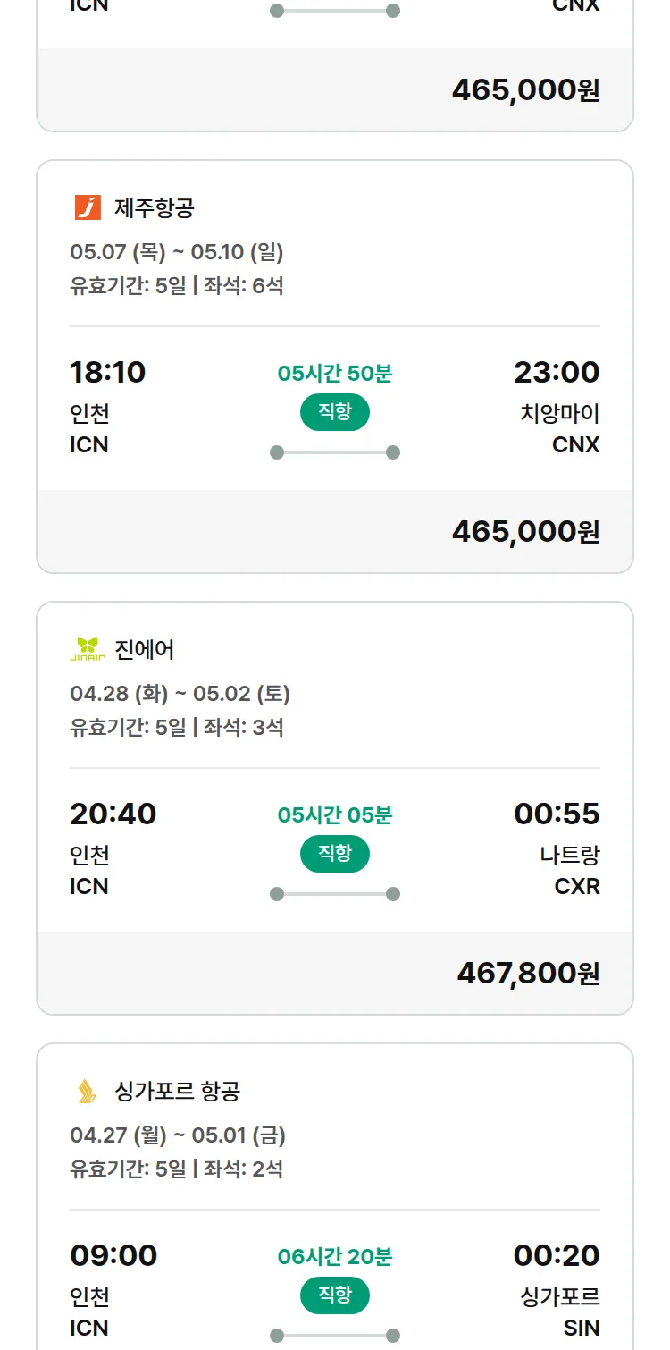
Task: Click the 18:10 Incheon departure time
Action: click(107, 372)
